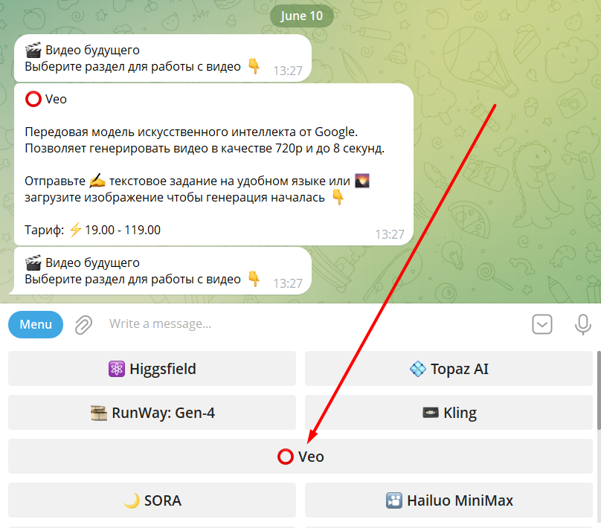Viewport: 601px width, 528px height.
Task: Click the red circle icon in Veo message
Action: coord(33,99)
